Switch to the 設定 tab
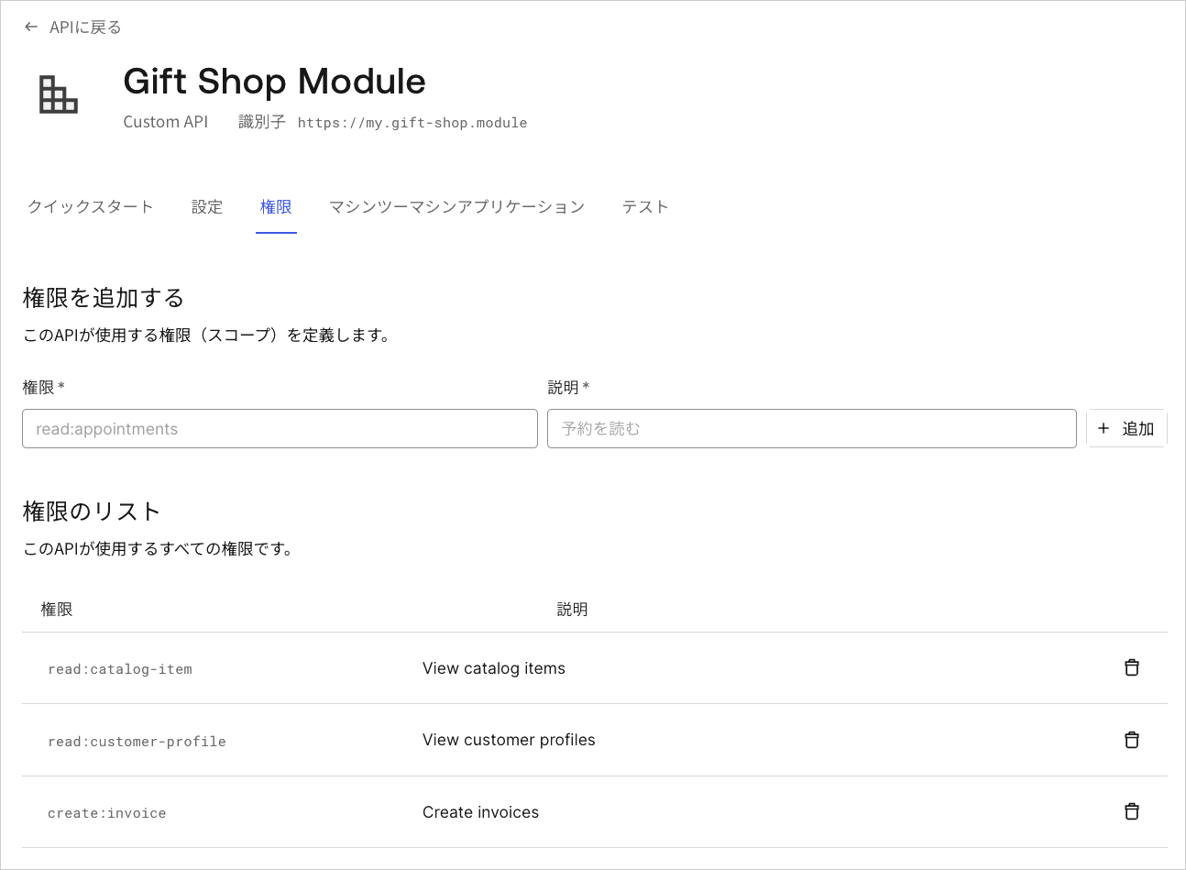This screenshot has height=870, width=1186. [x=207, y=206]
